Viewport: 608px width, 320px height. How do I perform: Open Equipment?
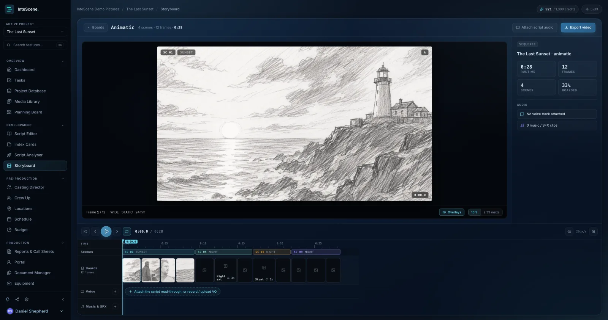coord(35,284)
